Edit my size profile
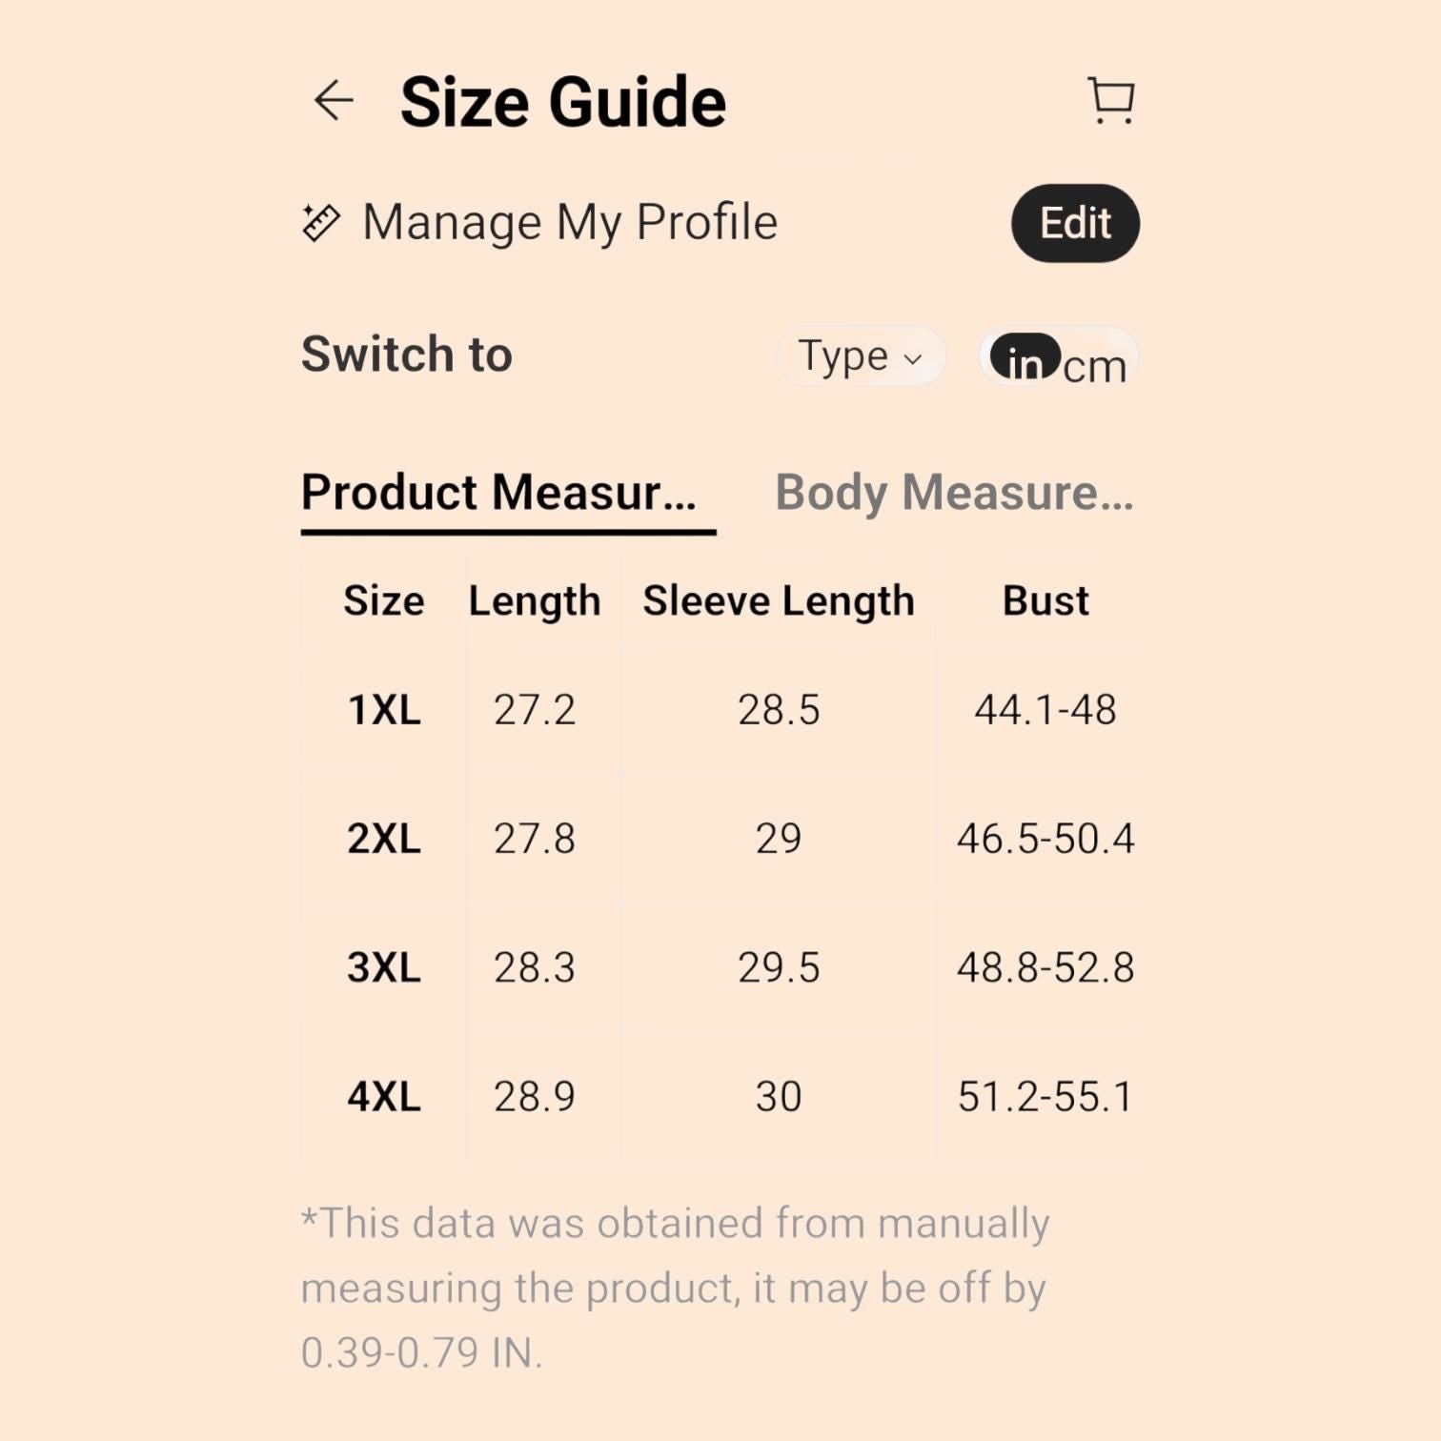The height and width of the screenshot is (1441, 1441). click(1075, 223)
